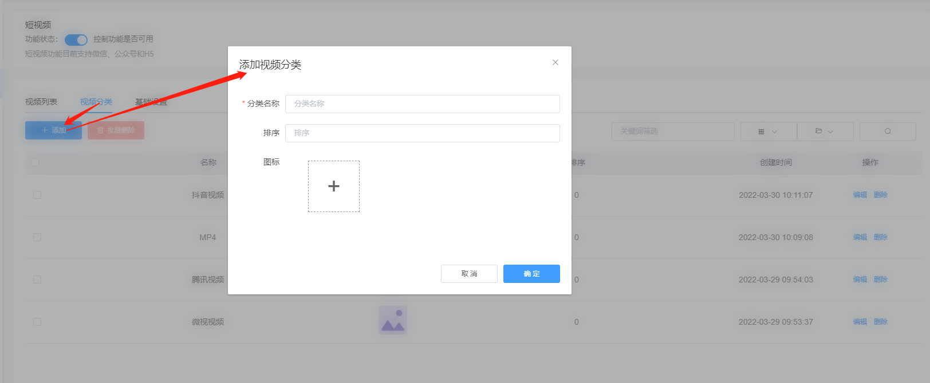Tick the checkbox for MP4 row

[x=37, y=237]
